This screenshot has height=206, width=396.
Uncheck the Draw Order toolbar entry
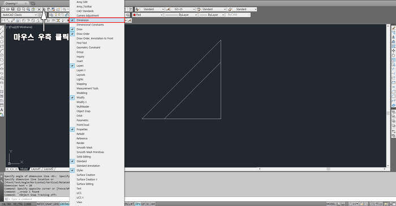(97, 34)
